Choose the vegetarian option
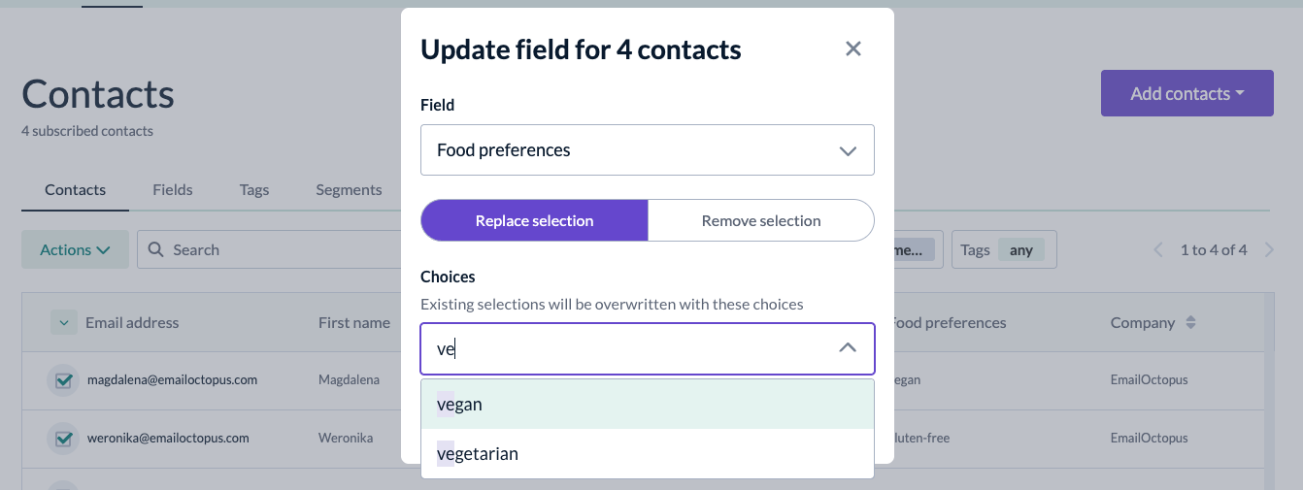This screenshot has height=490, width=1303. tap(648, 453)
